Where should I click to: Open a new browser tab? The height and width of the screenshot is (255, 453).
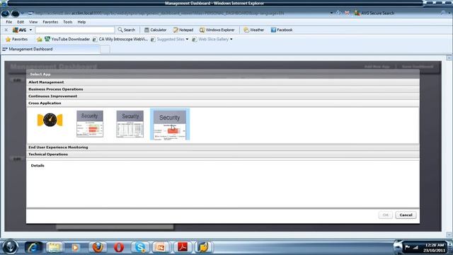click(x=105, y=50)
